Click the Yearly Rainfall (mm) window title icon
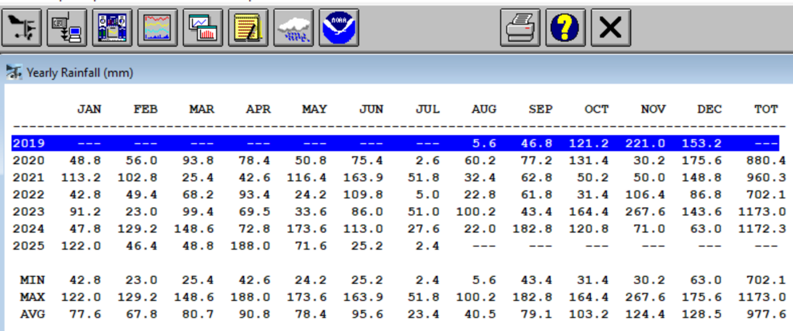Viewport: 793px width, 331px height. (14, 73)
